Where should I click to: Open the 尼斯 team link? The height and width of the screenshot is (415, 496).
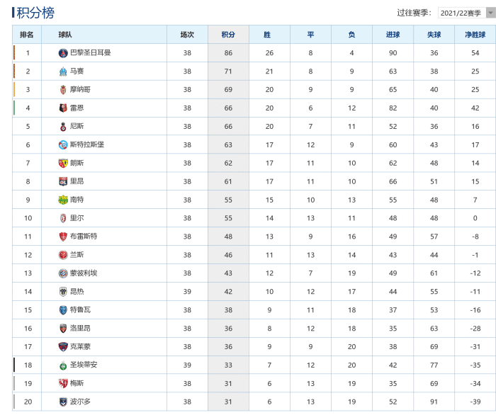[x=77, y=127]
